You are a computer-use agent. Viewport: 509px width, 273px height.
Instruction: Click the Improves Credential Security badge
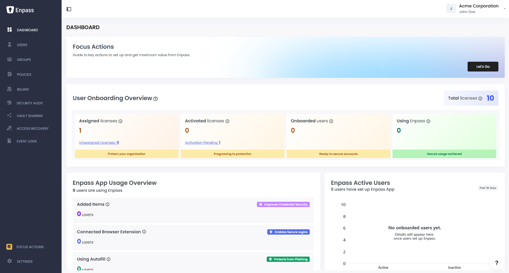(x=283, y=204)
